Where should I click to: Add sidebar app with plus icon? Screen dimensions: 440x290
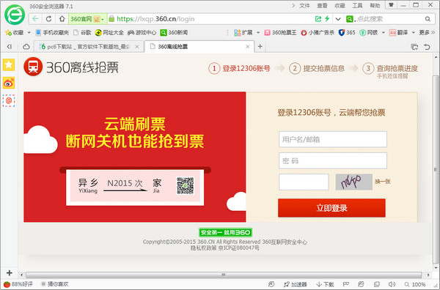[x=9, y=272]
